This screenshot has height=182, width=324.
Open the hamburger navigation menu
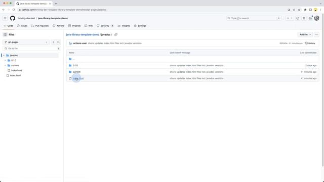pyautogui.click(x=5, y=18)
